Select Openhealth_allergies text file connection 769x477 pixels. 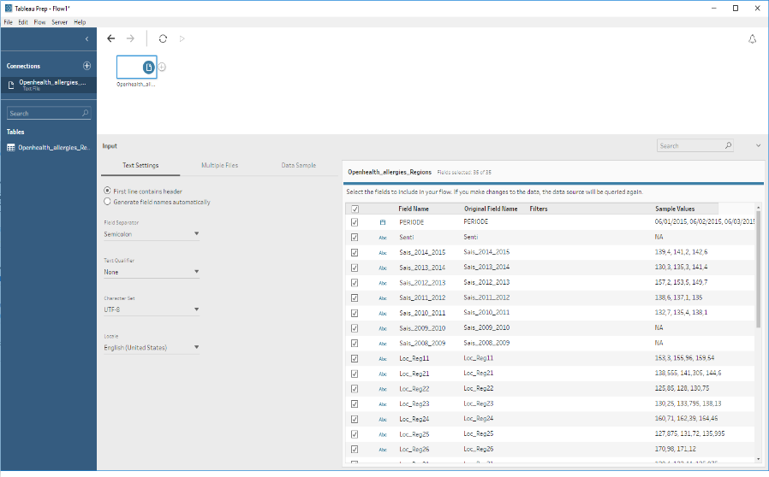pyautogui.click(x=49, y=85)
